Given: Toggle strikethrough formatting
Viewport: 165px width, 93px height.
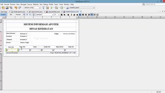Looking at the screenshot, I should pyautogui.click(x=77, y=15).
